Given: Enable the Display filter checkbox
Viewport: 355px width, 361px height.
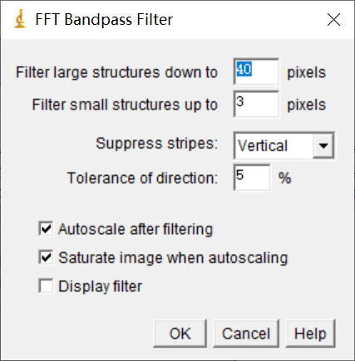Looking at the screenshot, I should point(46,286).
